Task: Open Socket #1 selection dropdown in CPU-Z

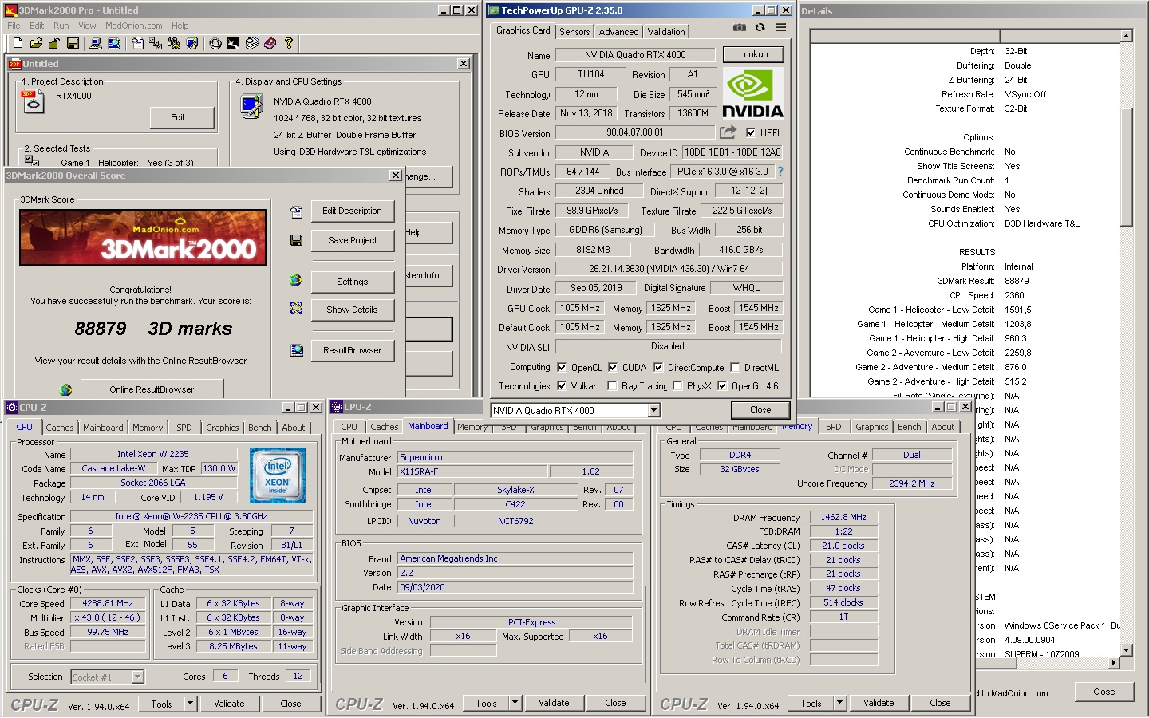Action: pyautogui.click(x=137, y=677)
